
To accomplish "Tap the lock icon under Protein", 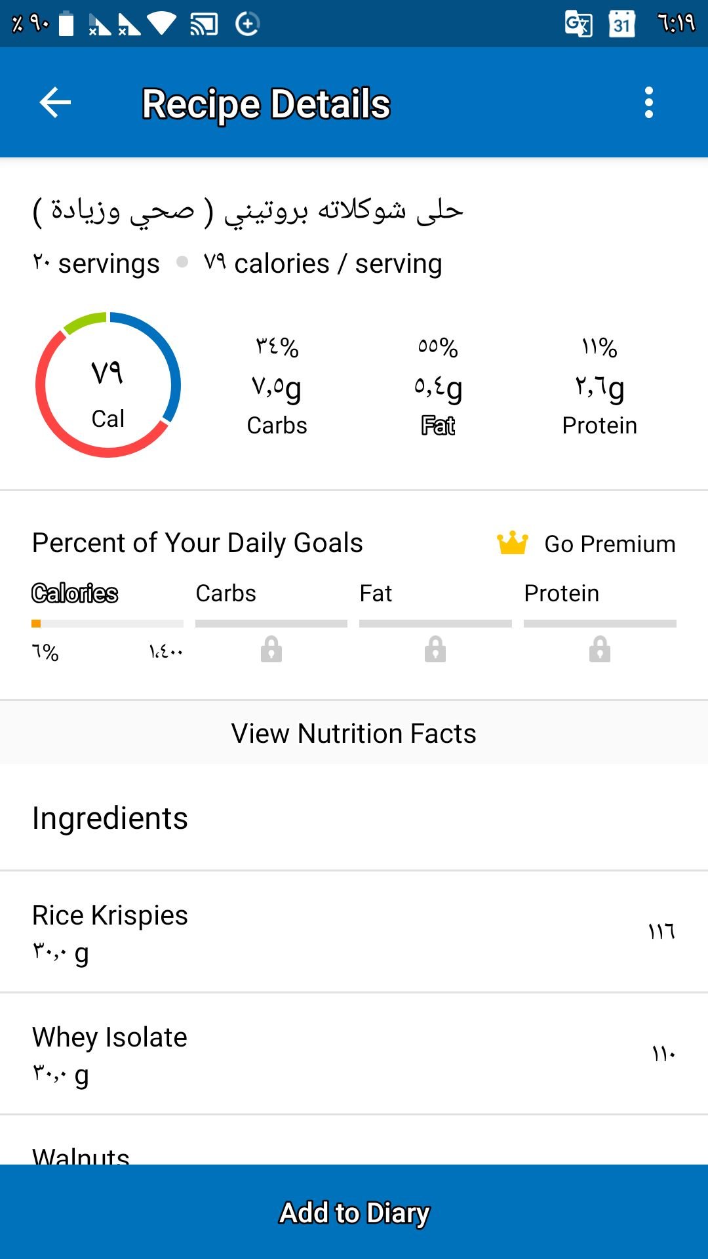I will (x=599, y=649).
